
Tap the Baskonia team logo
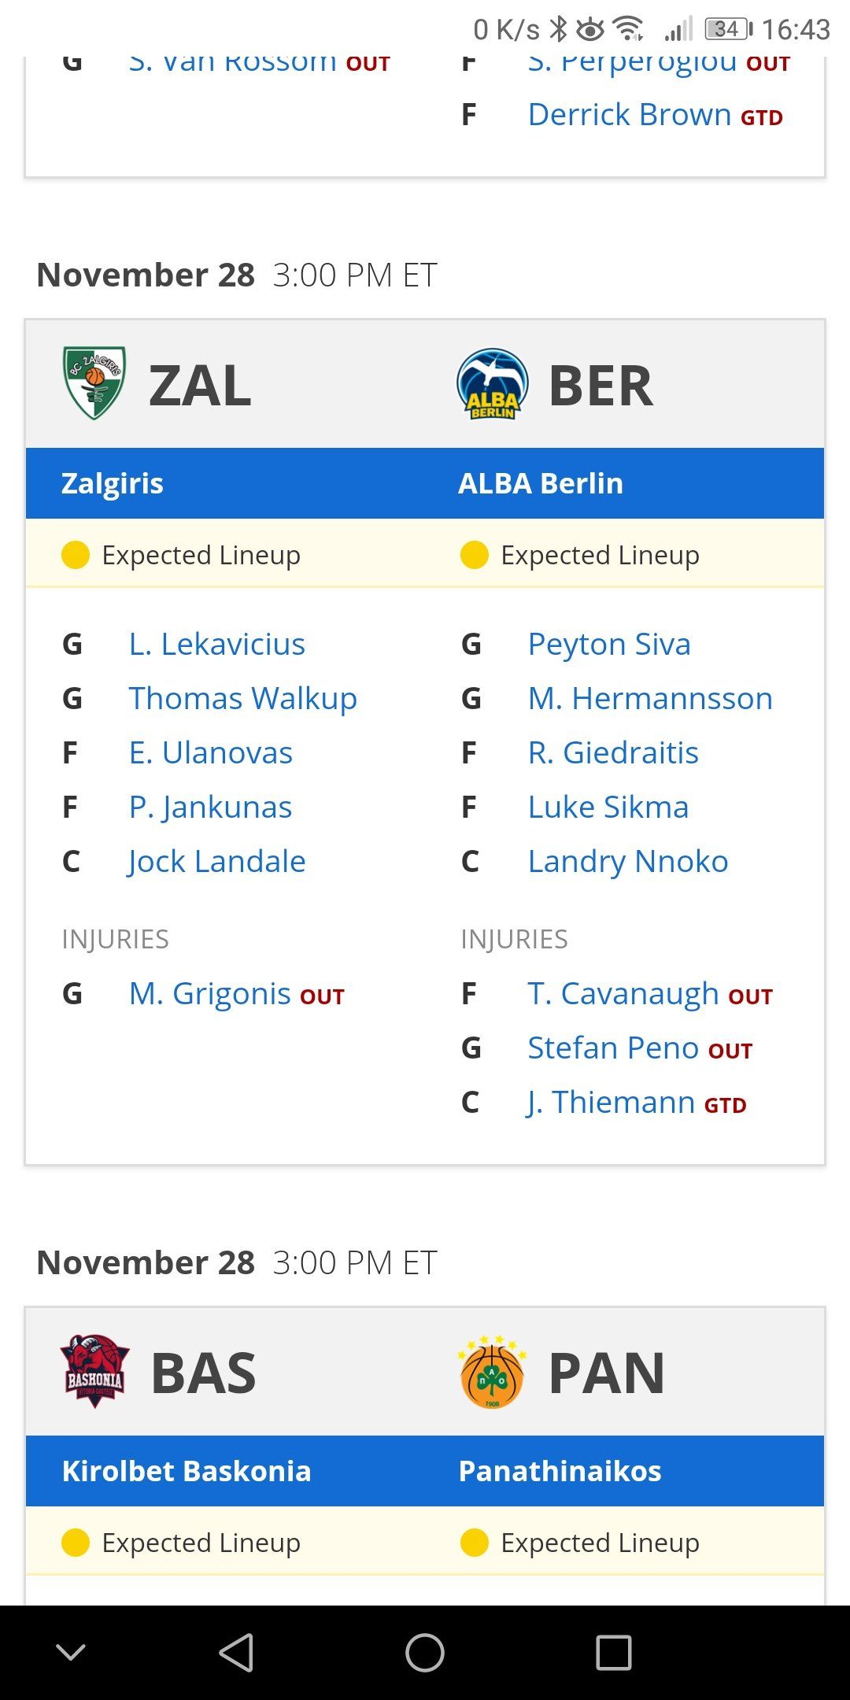coord(94,1371)
